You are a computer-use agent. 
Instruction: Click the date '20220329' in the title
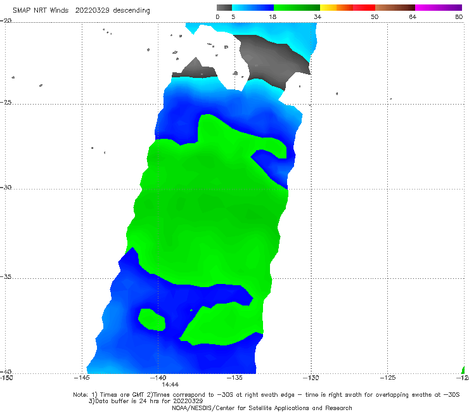(x=92, y=11)
